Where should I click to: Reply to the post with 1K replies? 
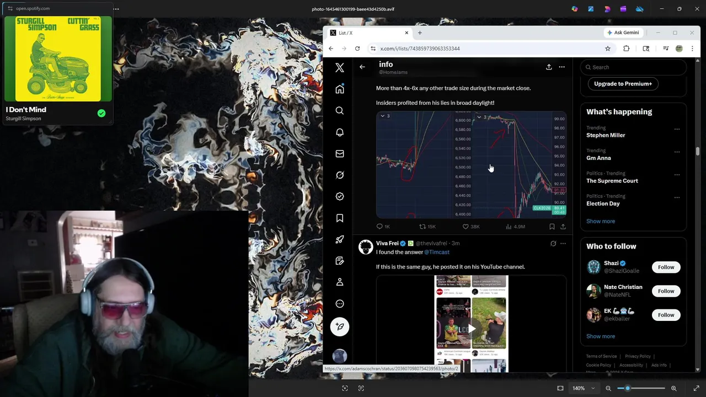[383, 227]
